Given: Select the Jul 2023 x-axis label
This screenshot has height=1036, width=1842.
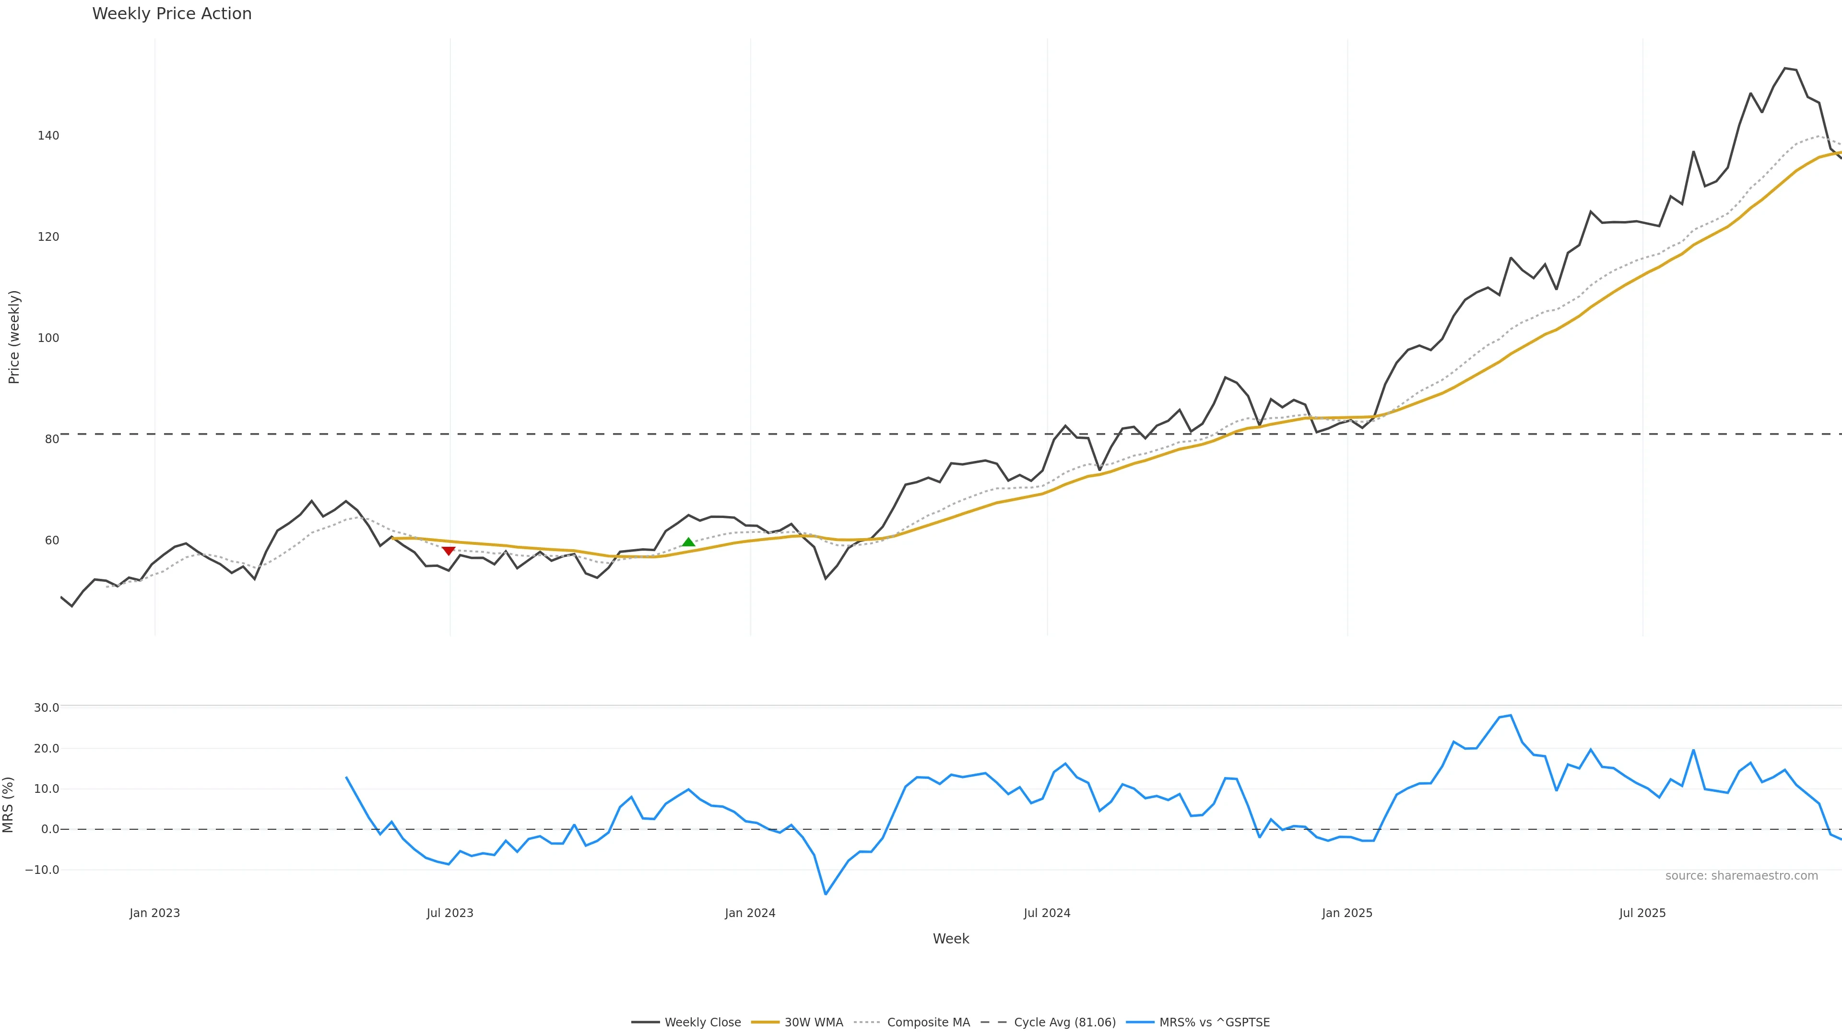Looking at the screenshot, I should (x=450, y=913).
